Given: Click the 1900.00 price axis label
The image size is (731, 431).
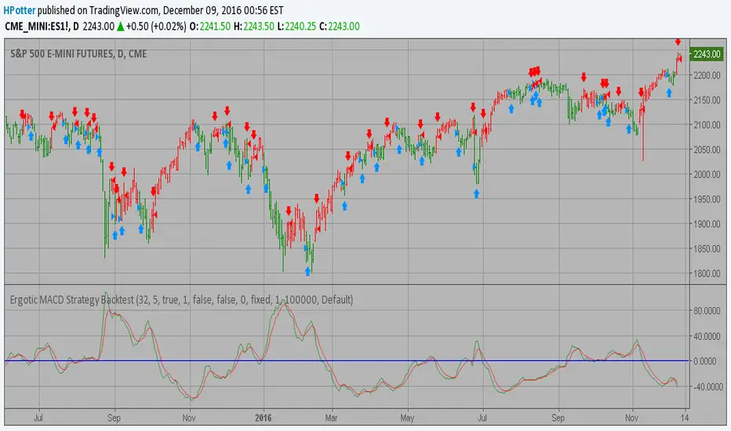Looking at the screenshot, I should click(707, 224).
